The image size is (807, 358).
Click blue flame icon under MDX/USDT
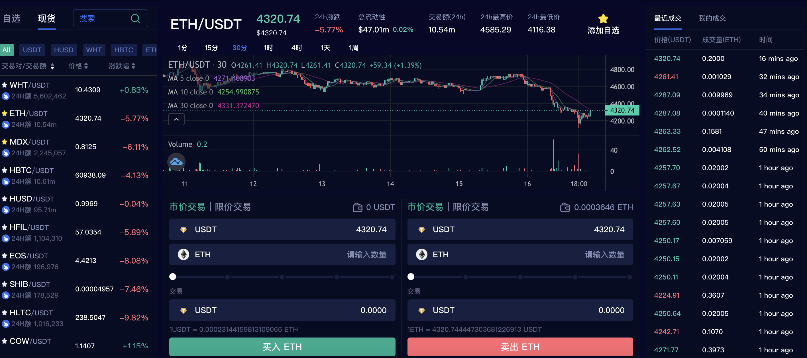(x=5, y=153)
